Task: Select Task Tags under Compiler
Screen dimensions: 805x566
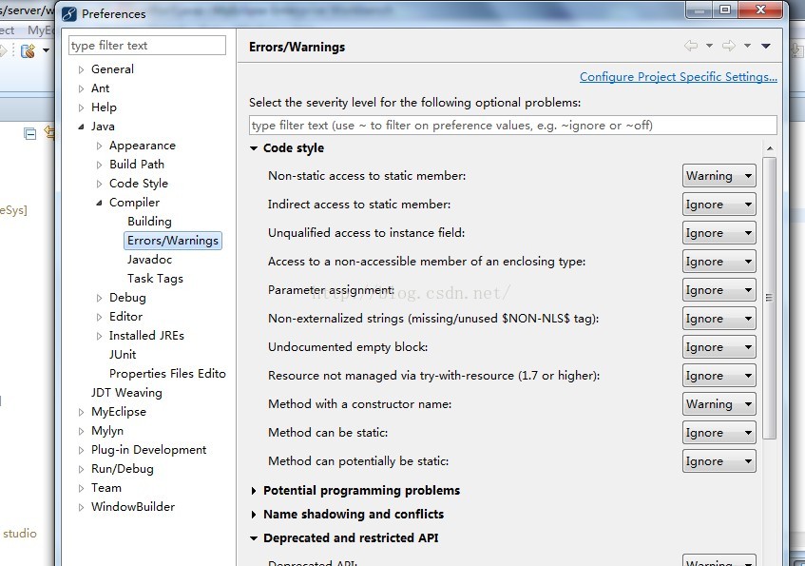Action: (x=155, y=279)
